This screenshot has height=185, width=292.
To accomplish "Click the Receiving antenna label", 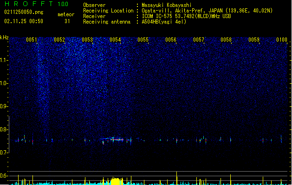I will [x=107, y=22].
